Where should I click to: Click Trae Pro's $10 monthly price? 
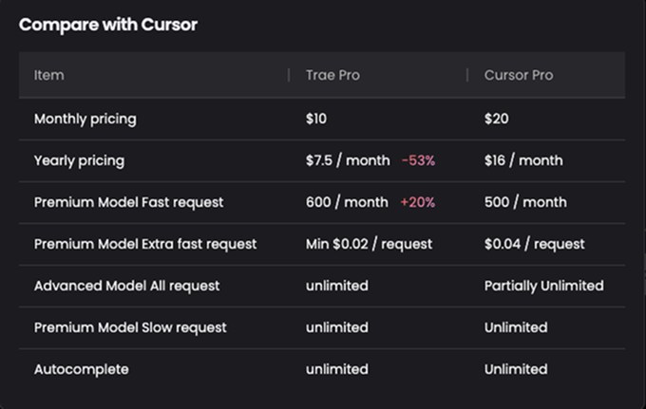(316, 120)
